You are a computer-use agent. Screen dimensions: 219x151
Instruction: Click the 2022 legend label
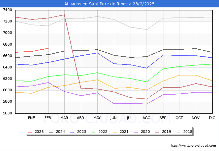[103, 132]
